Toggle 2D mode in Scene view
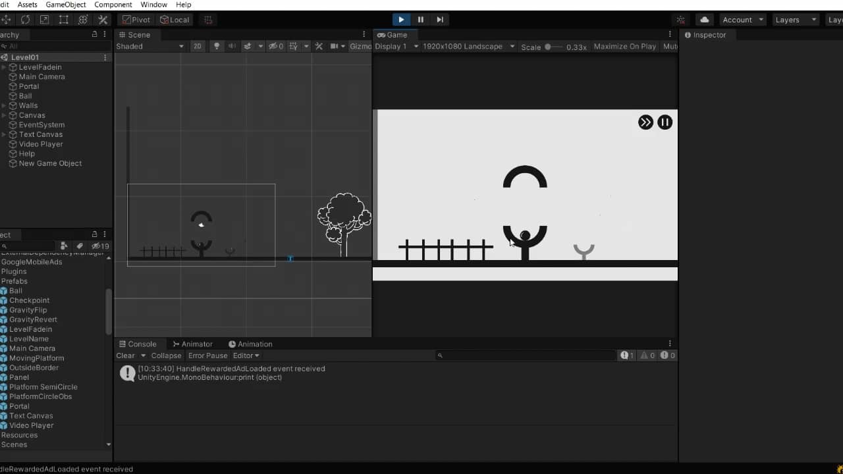This screenshot has width=843, height=474. [197, 46]
